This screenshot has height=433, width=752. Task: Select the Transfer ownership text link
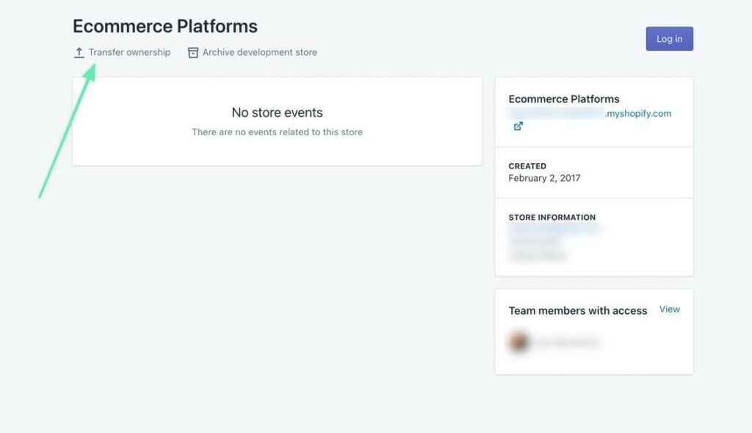click(129, 52)
